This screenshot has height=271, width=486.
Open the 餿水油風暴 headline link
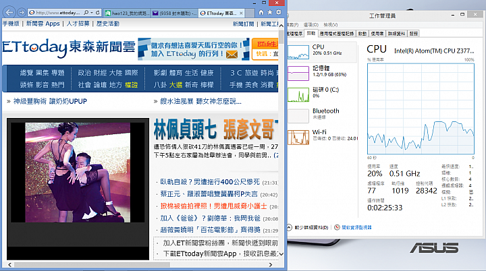click(200, 101)
